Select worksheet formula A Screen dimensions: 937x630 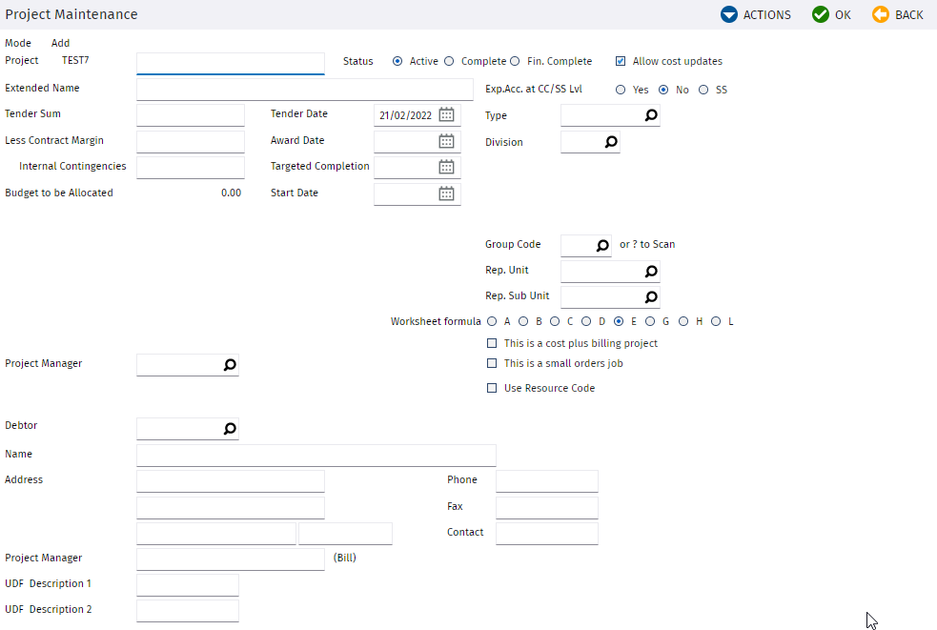[492, 321]
